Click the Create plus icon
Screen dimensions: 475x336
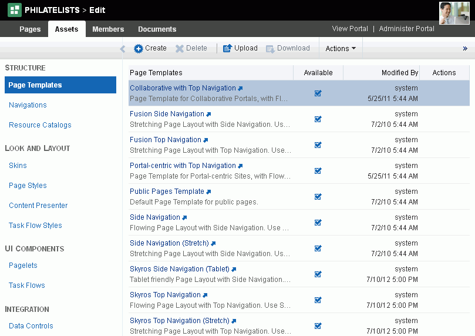pyautogui.click(x=139, y=49)
